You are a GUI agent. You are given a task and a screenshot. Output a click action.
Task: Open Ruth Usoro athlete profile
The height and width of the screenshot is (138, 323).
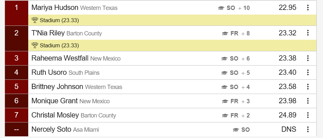pos(49,72)
